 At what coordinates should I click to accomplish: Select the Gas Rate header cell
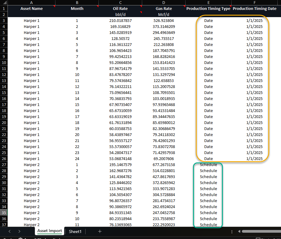click(164, 9)
